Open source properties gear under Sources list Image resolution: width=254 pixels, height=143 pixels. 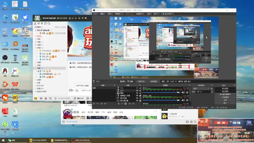click(x=125, y=104)
